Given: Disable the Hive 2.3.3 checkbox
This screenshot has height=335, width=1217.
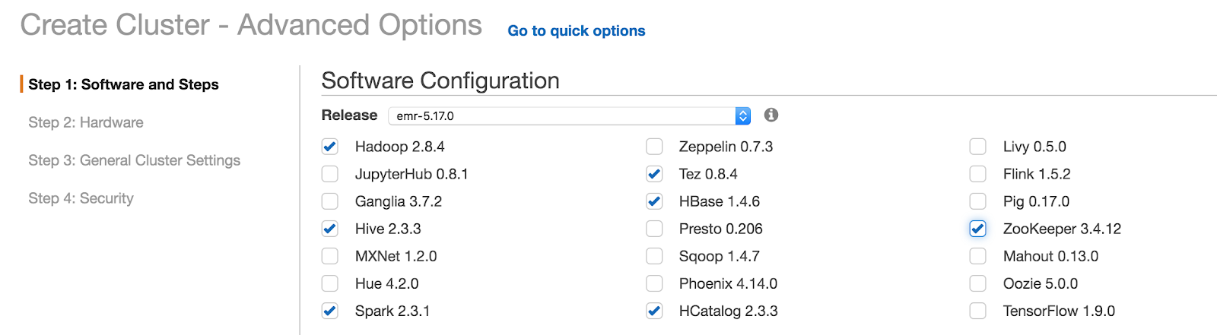Looking at the screenshot, I should click(x=330, y=229).
